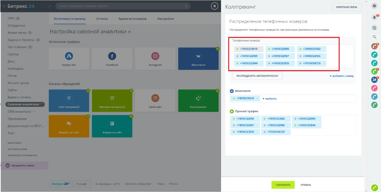The height and width of the screenshot is (192, 381).
Task: Open Календарь in the left menu
Action: click(x=15, y=68)
